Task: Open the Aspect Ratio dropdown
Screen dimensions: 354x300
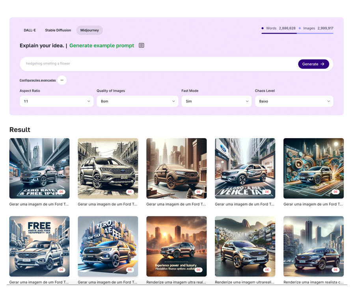Action: pos(56,101)
